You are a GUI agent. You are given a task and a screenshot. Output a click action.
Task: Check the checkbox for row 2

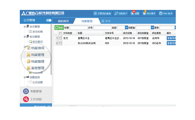60,43
